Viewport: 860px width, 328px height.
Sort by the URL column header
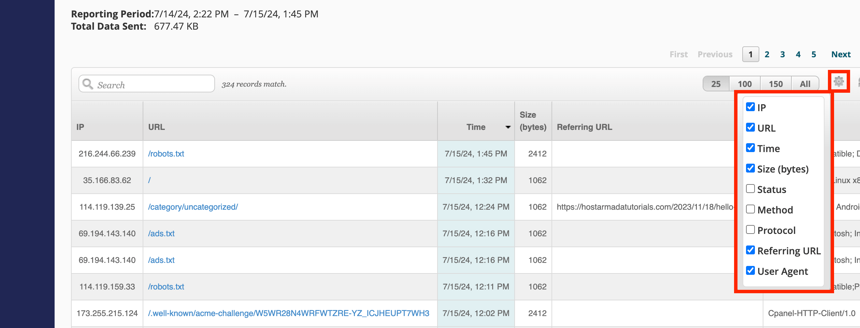point(290,121)
